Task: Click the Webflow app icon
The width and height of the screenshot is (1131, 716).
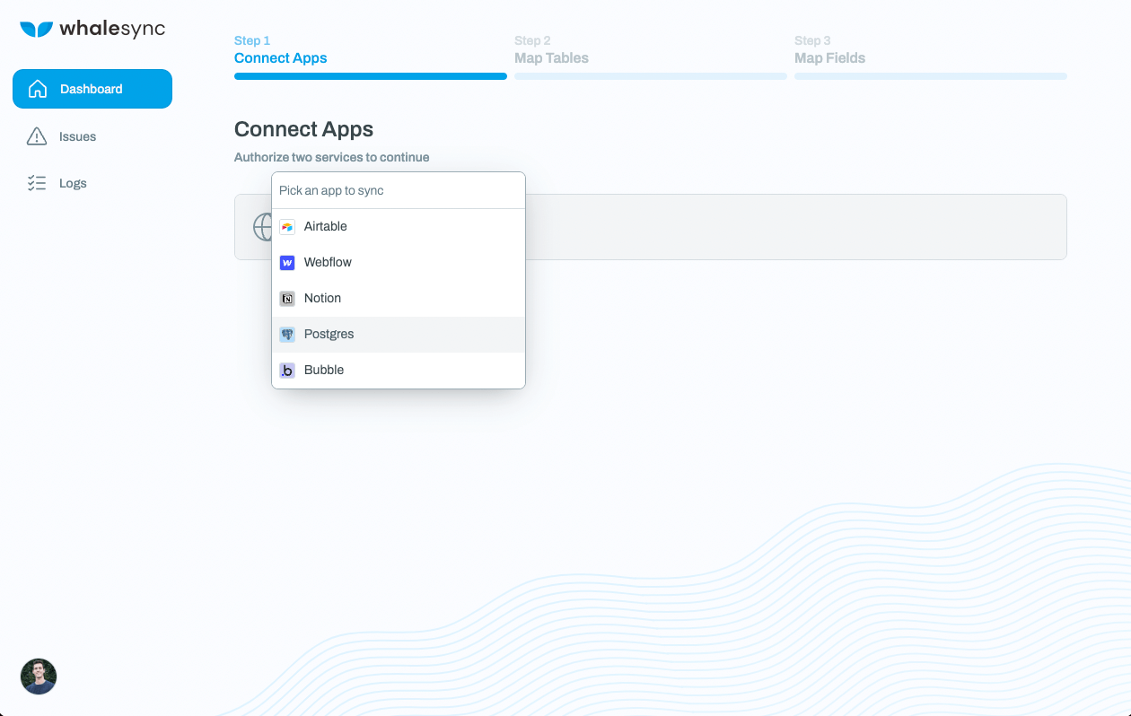Action: tap(287, 263)
